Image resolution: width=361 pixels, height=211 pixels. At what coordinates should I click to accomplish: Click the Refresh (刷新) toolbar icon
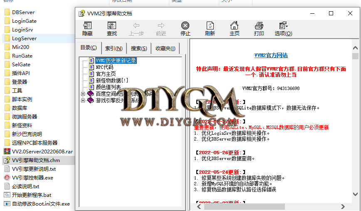(210, 25)
